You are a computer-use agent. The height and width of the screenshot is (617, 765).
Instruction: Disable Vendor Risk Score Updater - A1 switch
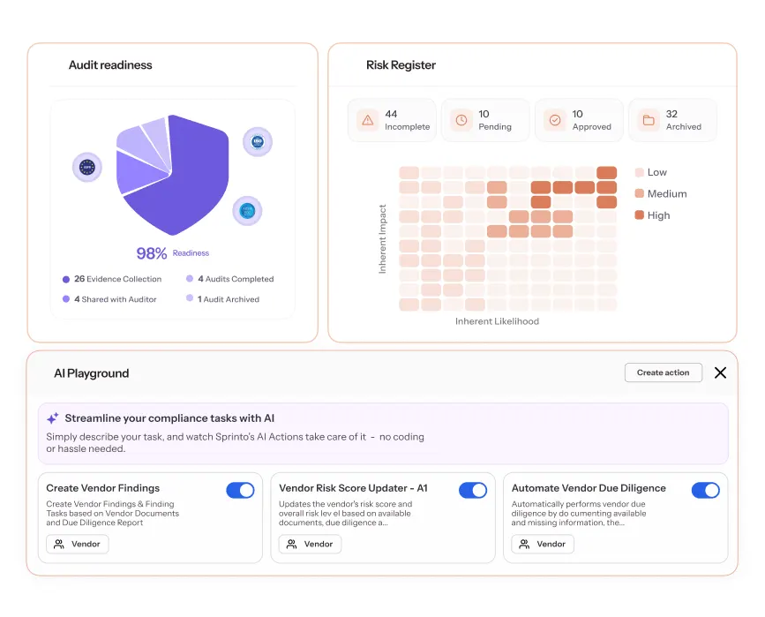tap(473, 490)
